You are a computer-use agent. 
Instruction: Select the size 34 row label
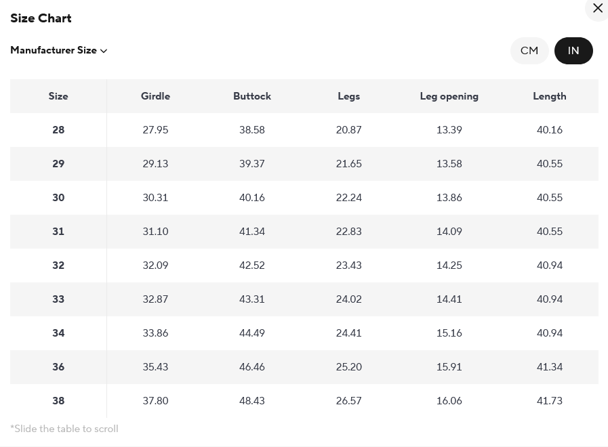[58, 333]
